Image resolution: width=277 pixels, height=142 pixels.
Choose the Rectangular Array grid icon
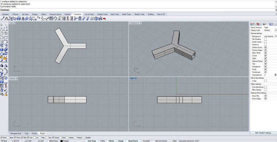51,18
